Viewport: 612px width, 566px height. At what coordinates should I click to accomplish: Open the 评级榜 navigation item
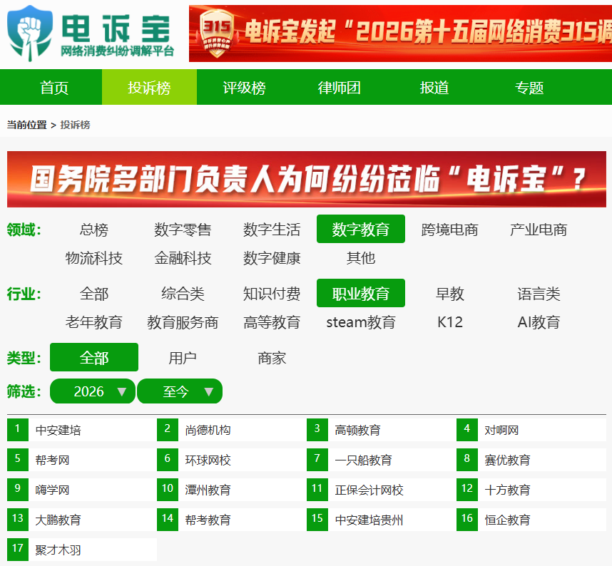tap(245, 88)
